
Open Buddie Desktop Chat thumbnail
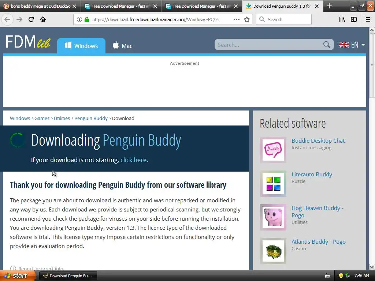(x=273, y=150)
